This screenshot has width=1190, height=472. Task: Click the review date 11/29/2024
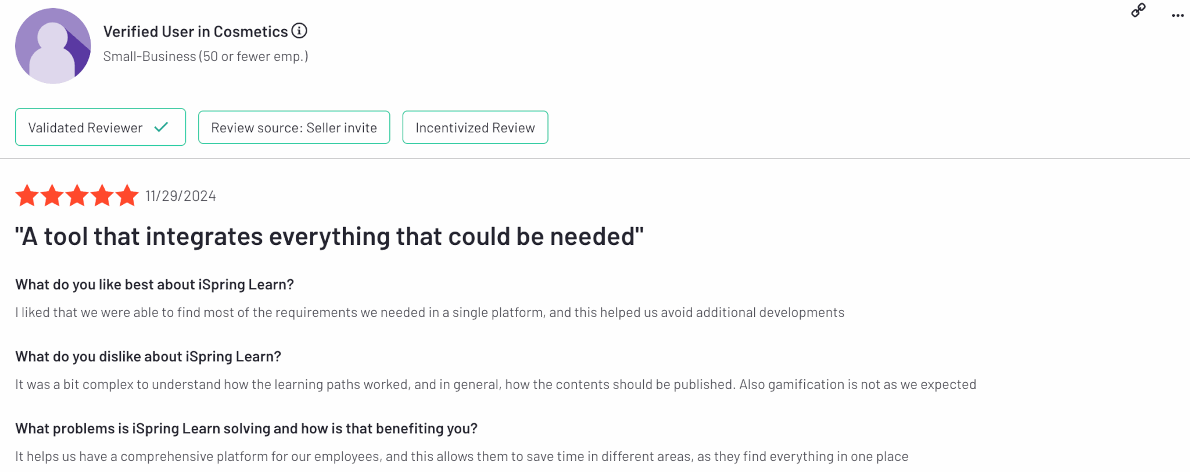181,196
